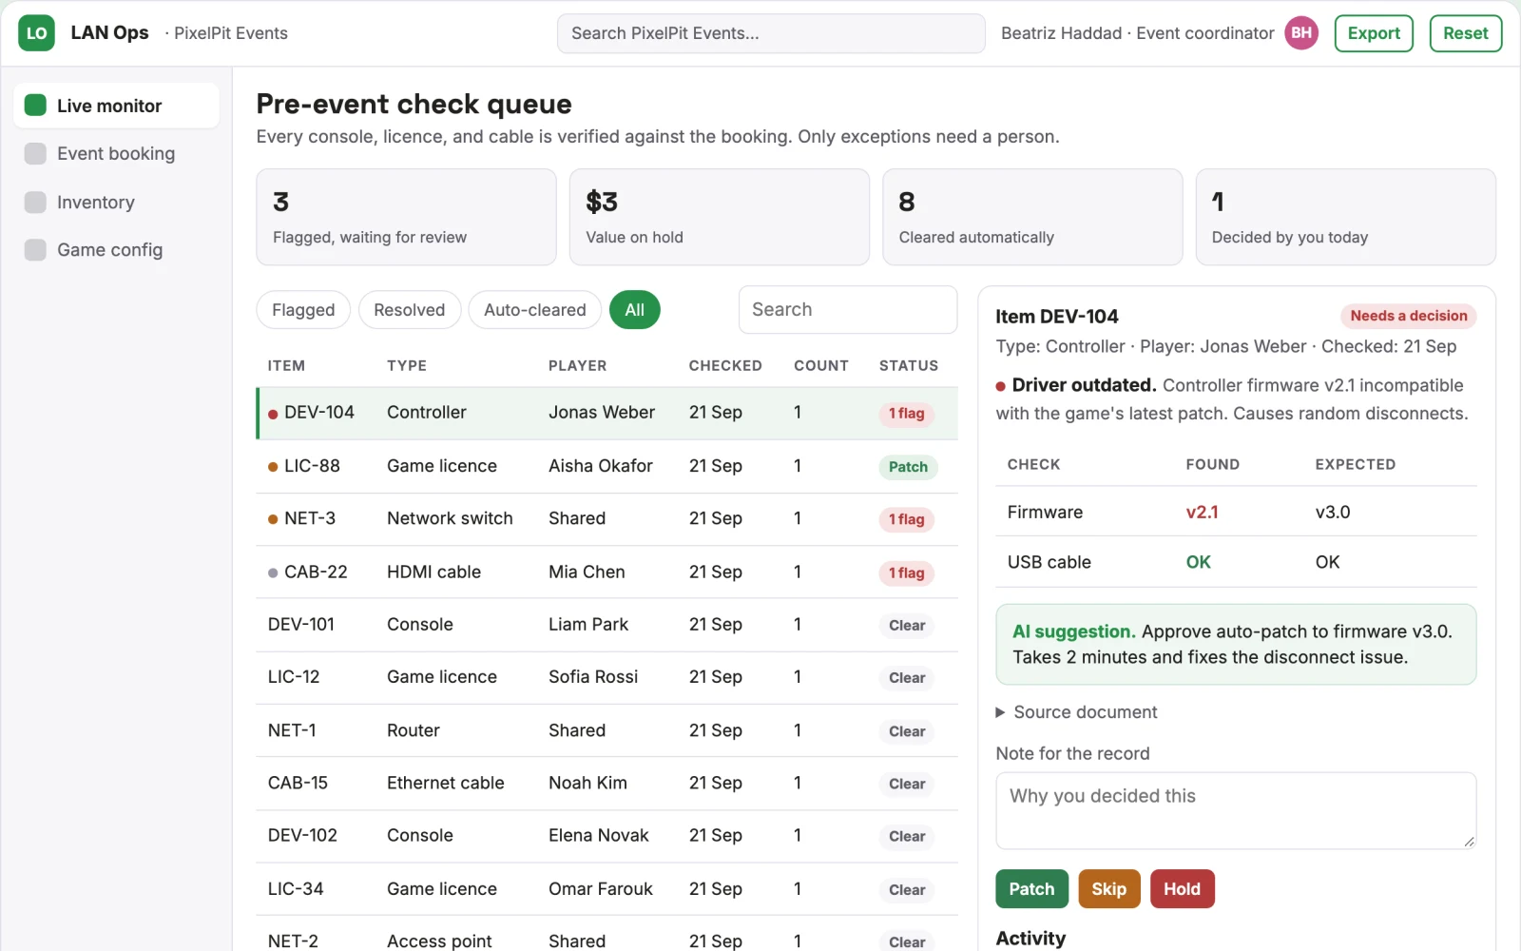Click the PLAYER column header
Screen dimensions: 1521x951
pyautogui.click(x=577, y=366)
